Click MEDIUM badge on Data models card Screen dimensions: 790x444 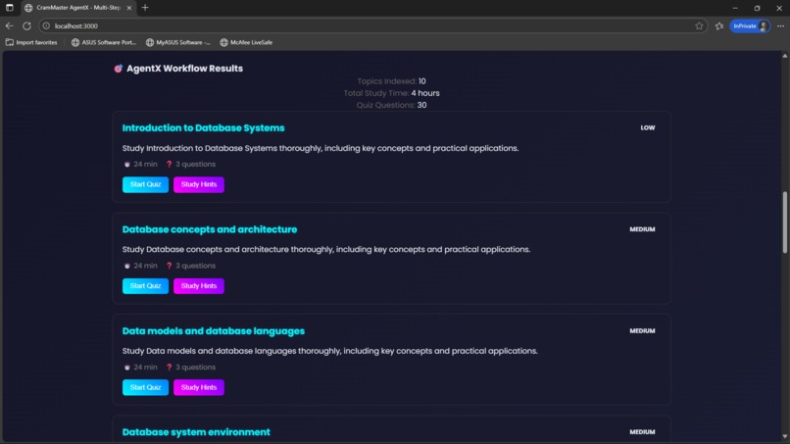tap(642, 331)
